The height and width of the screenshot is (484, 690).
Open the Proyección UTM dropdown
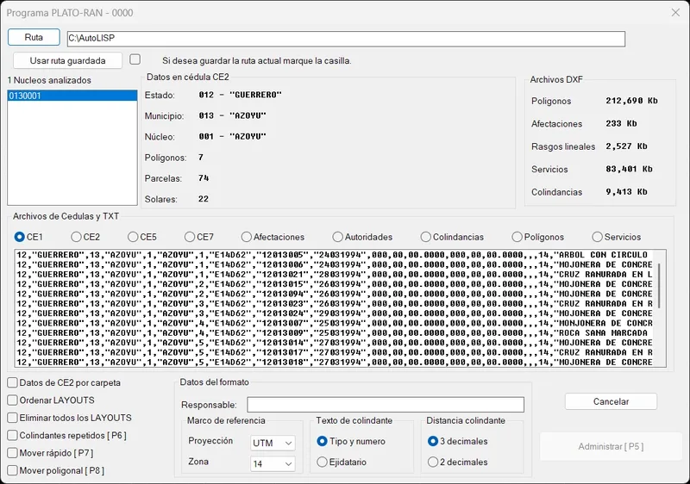pos(273,443)
